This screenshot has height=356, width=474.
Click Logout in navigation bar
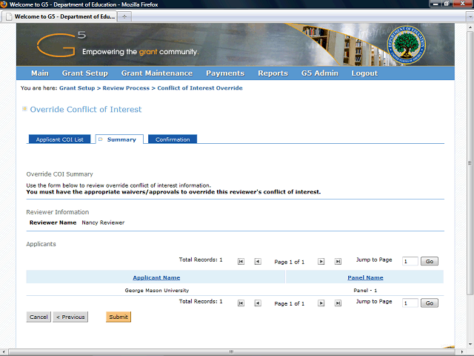coord(364,73)
